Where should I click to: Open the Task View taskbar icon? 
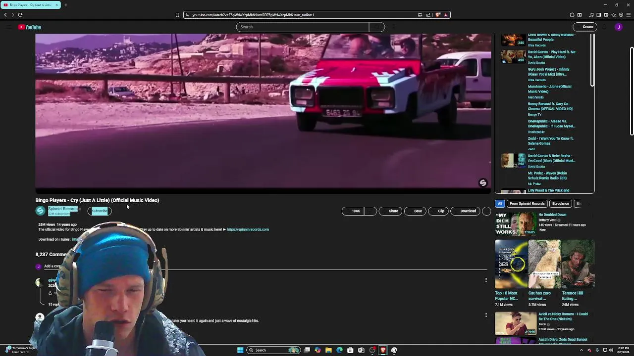[x=307, y=350]
